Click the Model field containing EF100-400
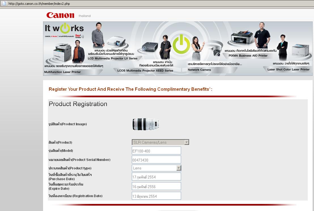Viewport: 314px width, 211px height. click(x=156, y=151)
